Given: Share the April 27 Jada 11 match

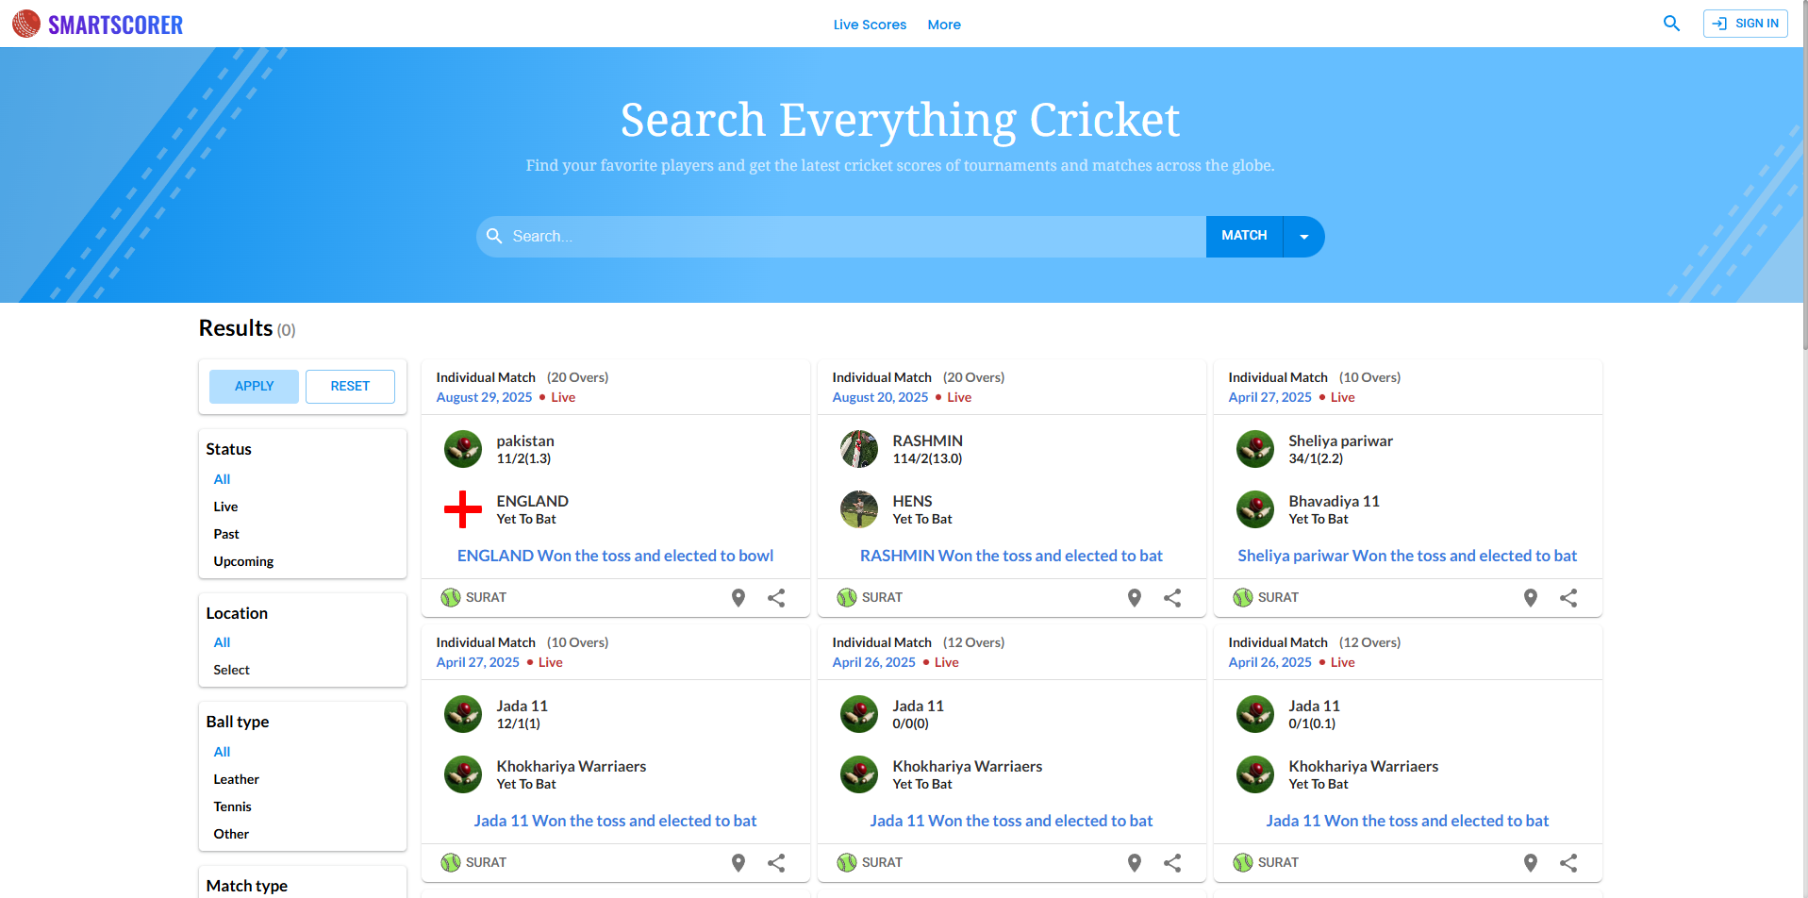Looking at the screenshot, I should click(776, 863).
